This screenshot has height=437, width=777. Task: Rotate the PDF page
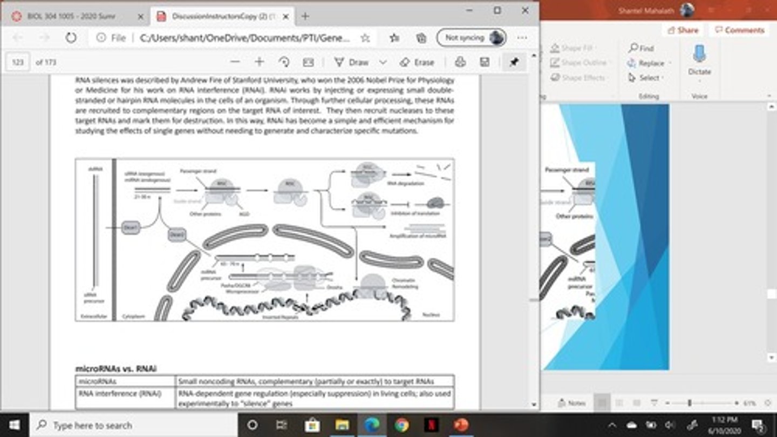(284, 62)
